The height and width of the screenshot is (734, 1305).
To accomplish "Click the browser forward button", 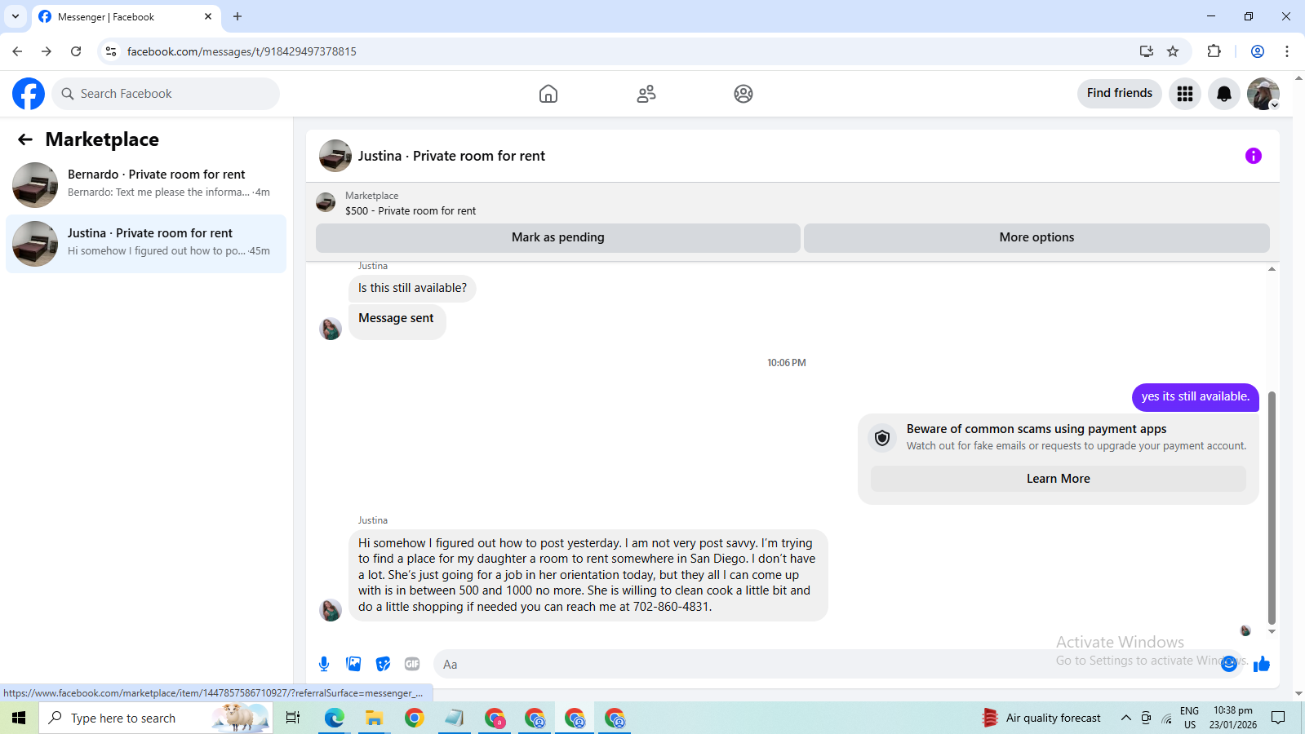I will coord(47,51).
